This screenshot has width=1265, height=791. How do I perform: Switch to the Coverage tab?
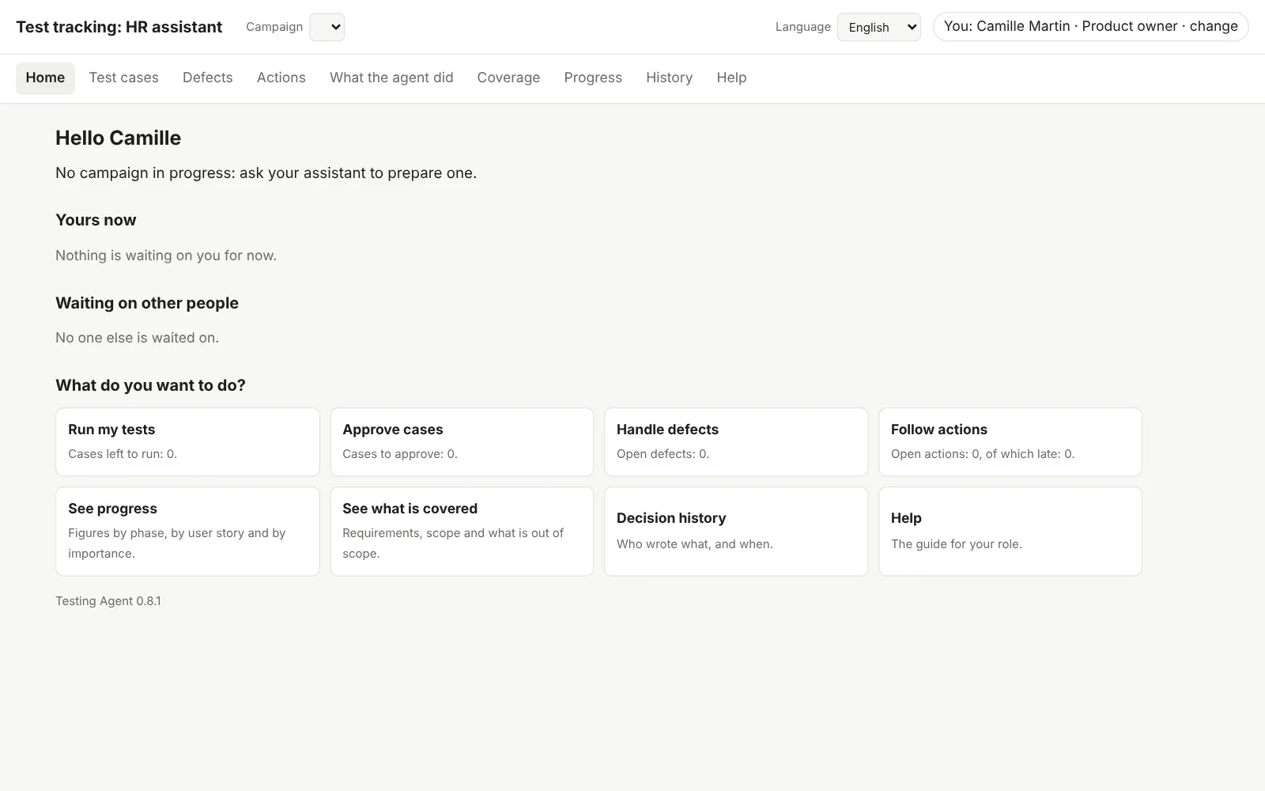coord(508,78)
